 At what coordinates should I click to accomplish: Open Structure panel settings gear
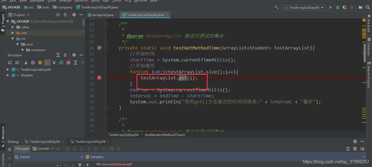point(74,55)
